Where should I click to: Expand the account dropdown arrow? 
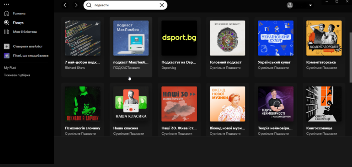[x=310, y=5]
